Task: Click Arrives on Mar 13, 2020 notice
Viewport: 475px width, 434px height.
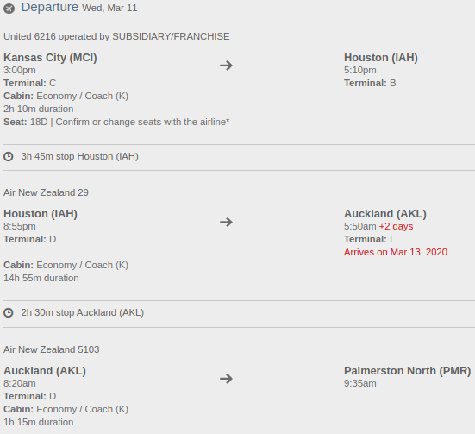Action: pos(396,252)
